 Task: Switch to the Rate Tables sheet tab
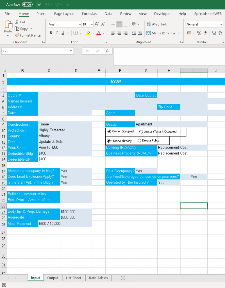coord(98,278)
